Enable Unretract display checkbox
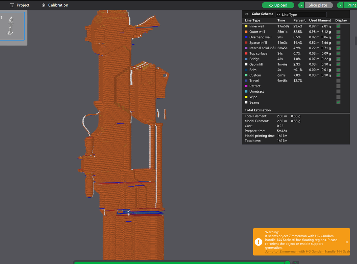The height and width of the screenshot is (264, 357). (338, 91)
